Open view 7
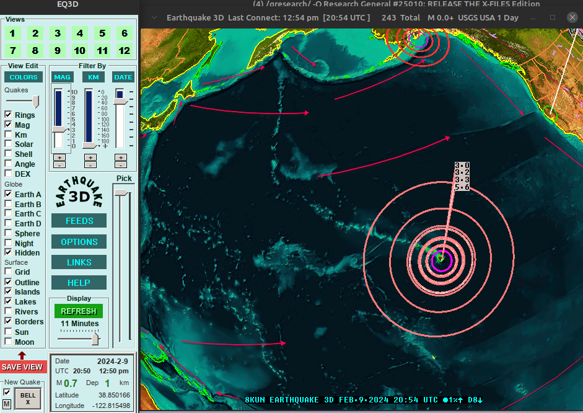 pos(12,51)
